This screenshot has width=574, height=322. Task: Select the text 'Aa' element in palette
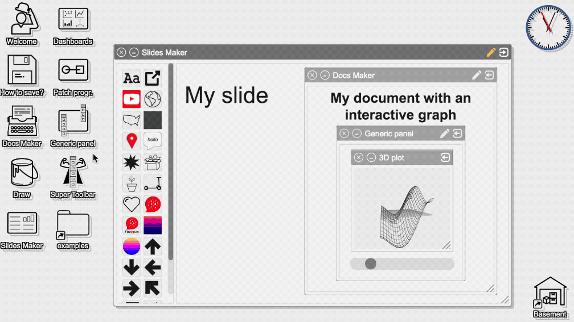click(x=132, y=78)
